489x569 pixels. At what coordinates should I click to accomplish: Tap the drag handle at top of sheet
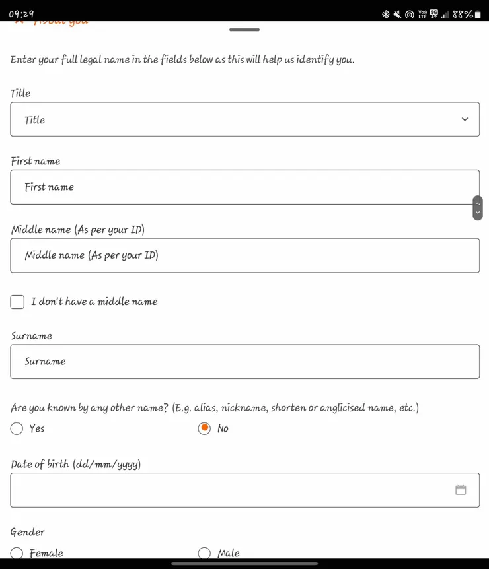pos(244,30)
